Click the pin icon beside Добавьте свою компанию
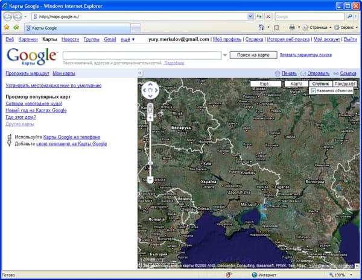The height and width of the screenshot is (280, 362). pyautogui.click(x=9, y=143)
